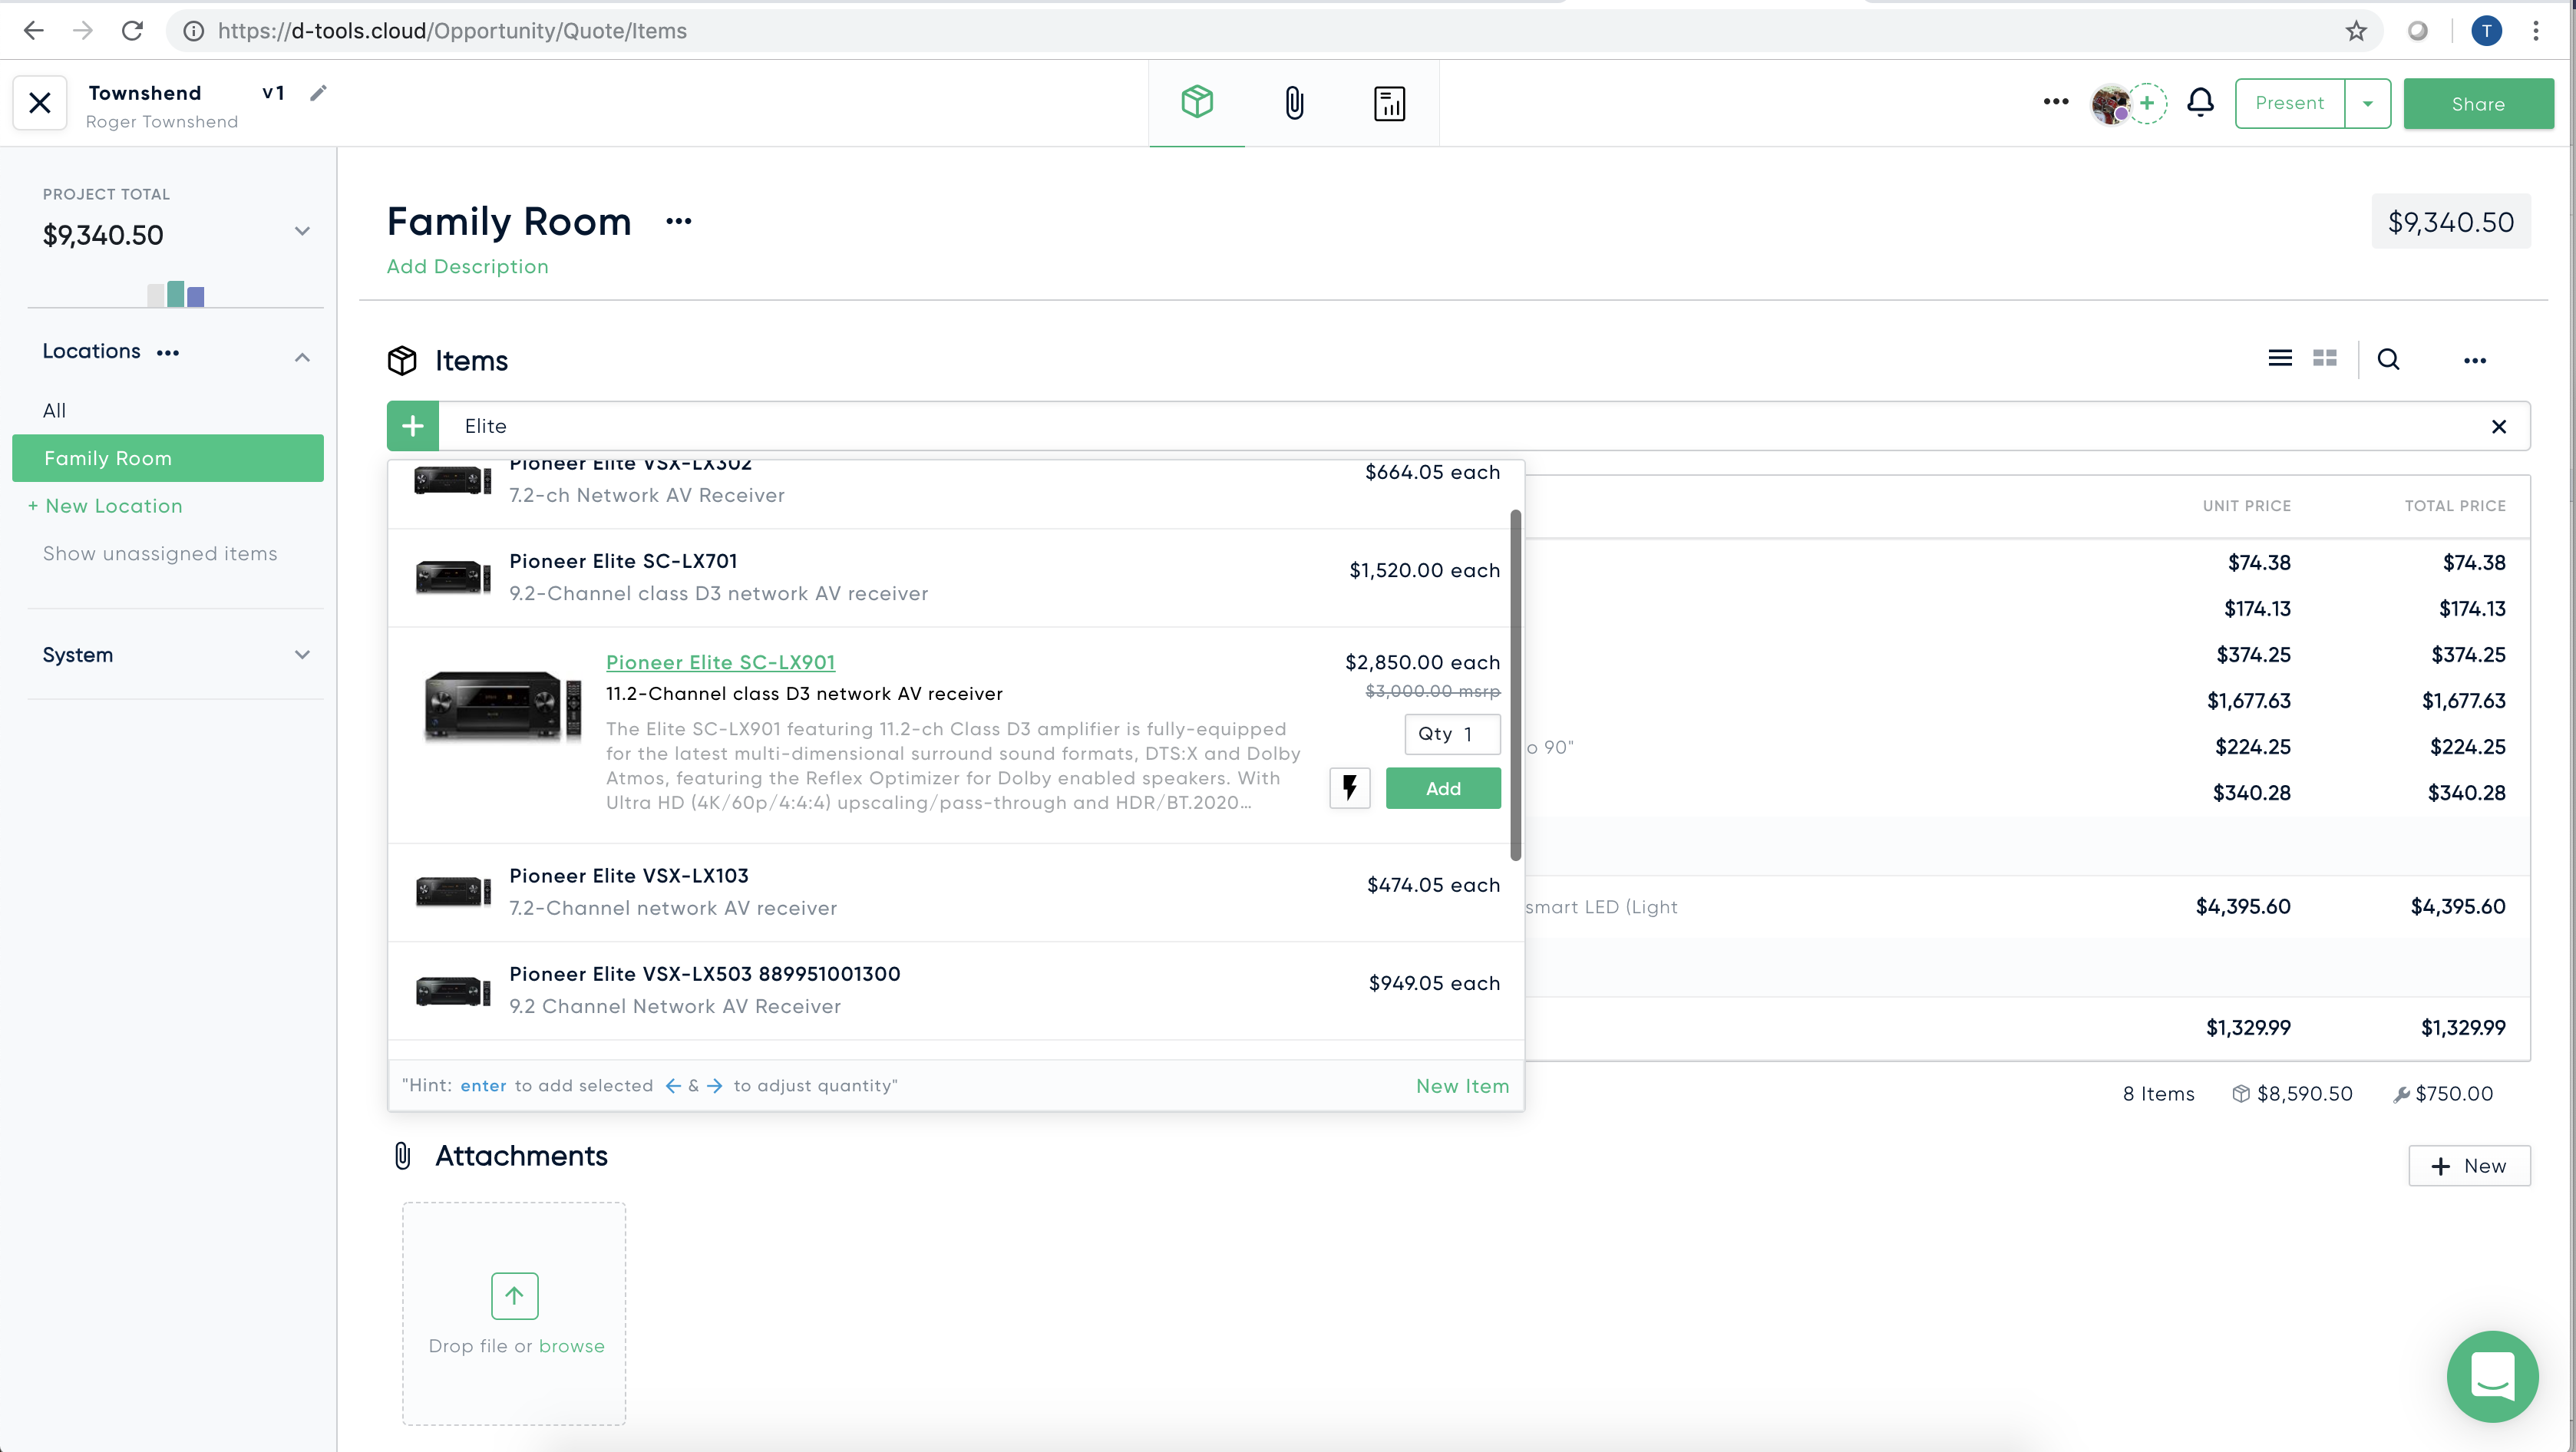The height and width of the screenshot is (1452, 2576).
Task: Show unassigned items
Action: [x=160, y=554]
